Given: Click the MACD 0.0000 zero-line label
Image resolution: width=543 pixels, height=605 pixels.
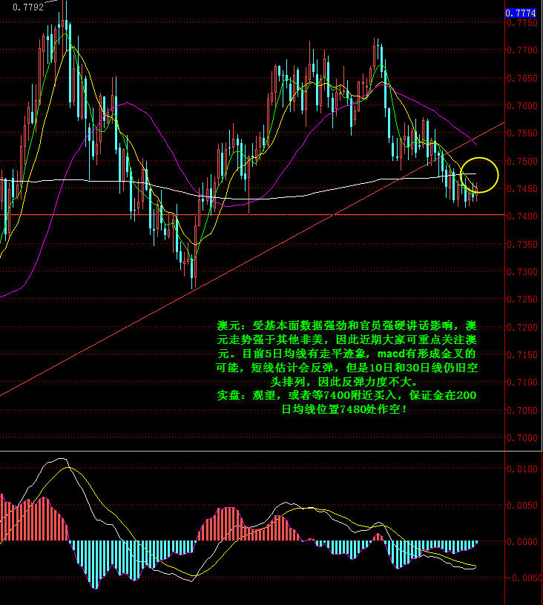Looking at the screenshot, I should click(522, 542).
